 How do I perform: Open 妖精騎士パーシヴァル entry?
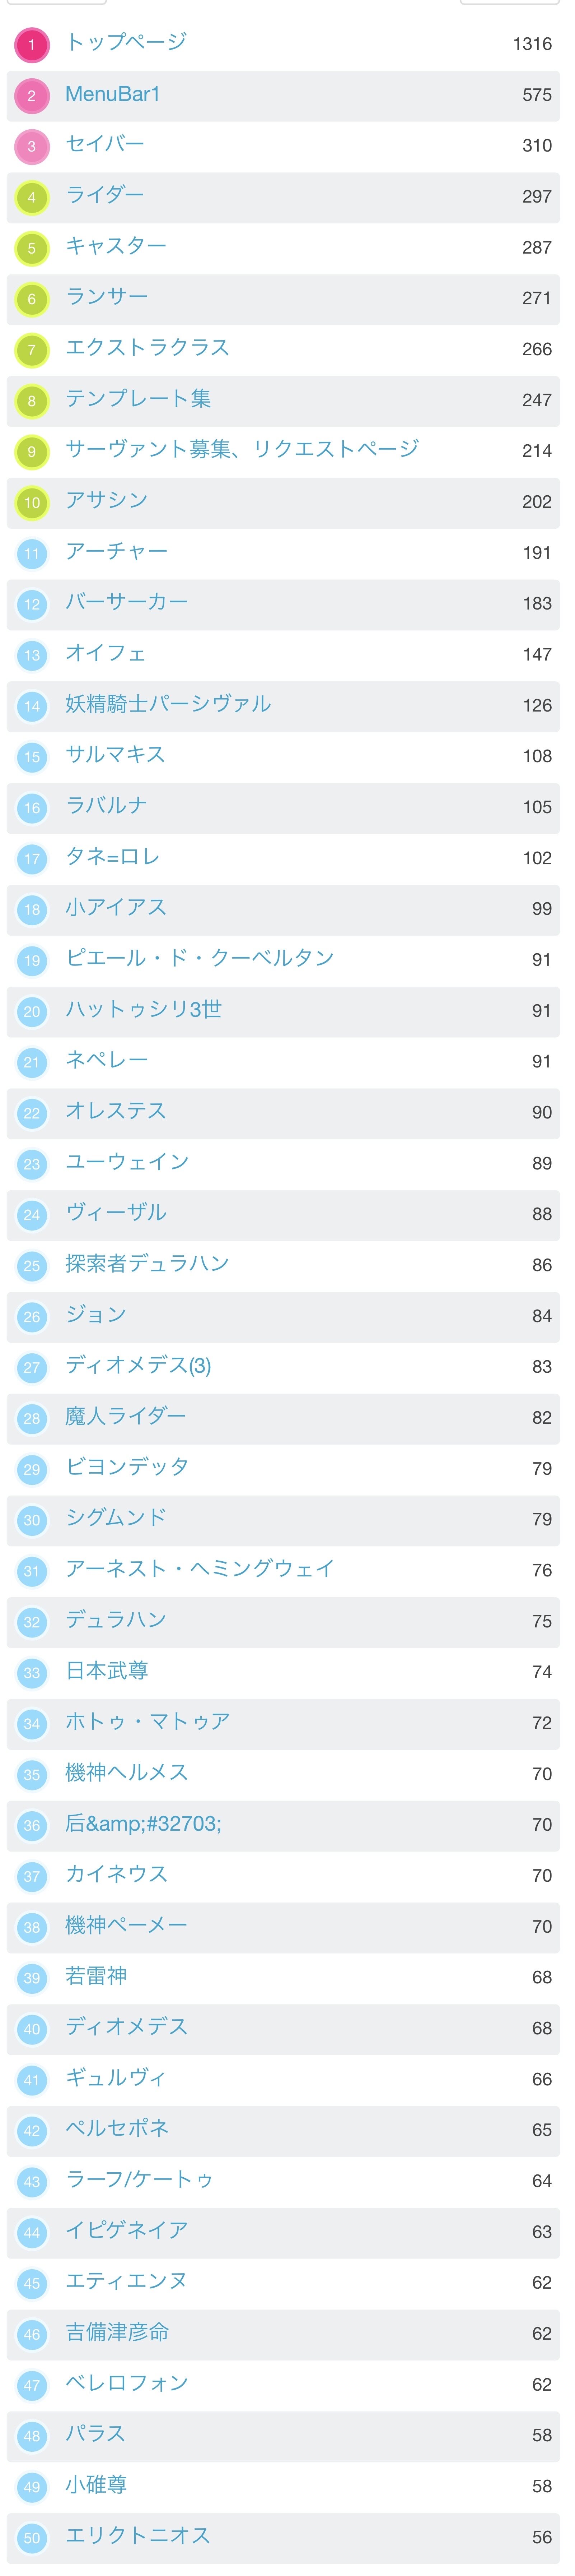click(168, 704)
